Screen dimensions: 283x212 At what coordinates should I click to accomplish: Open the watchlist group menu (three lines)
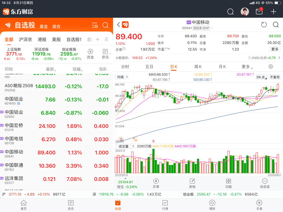pos(106,39)
